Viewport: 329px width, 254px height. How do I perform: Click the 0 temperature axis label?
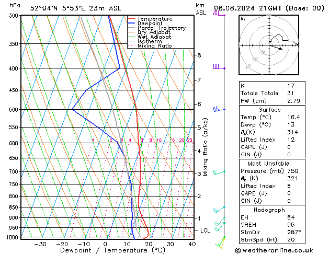105,245
